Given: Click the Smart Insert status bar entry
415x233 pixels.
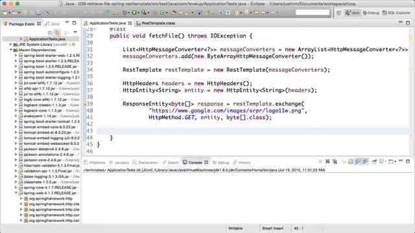Looking at the screenshot, I should (x=272, y=228).
